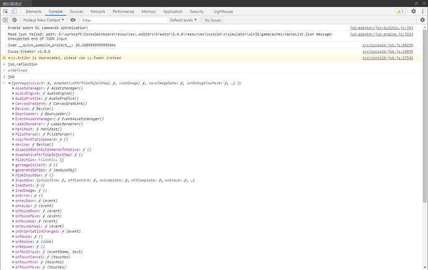Open the Network tab

[98, 11]
